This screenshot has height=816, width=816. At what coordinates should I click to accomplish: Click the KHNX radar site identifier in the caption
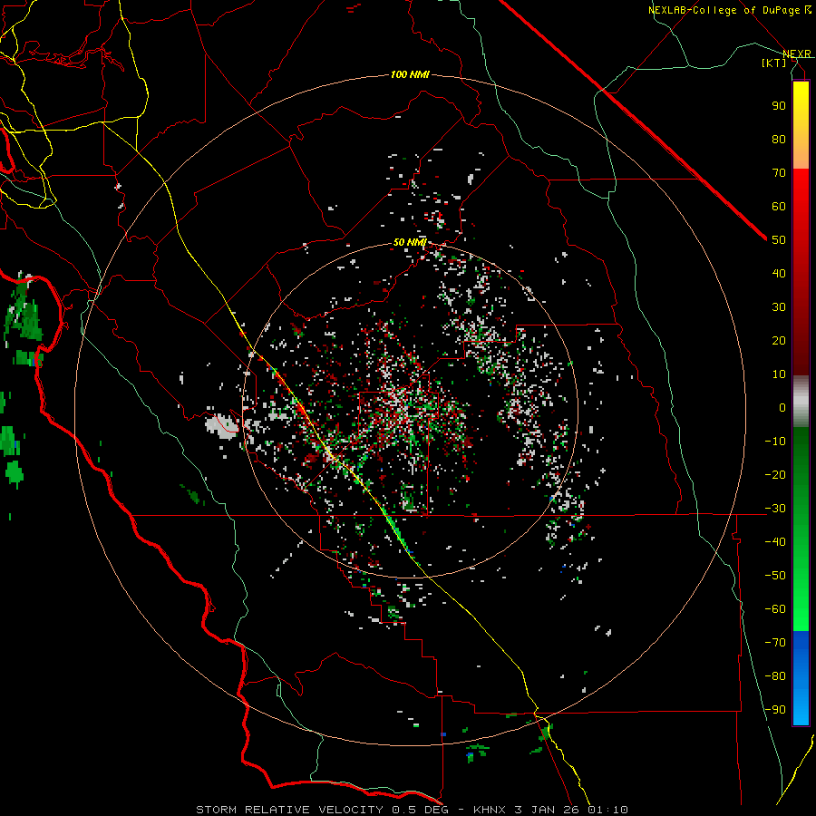click(490, 810)
